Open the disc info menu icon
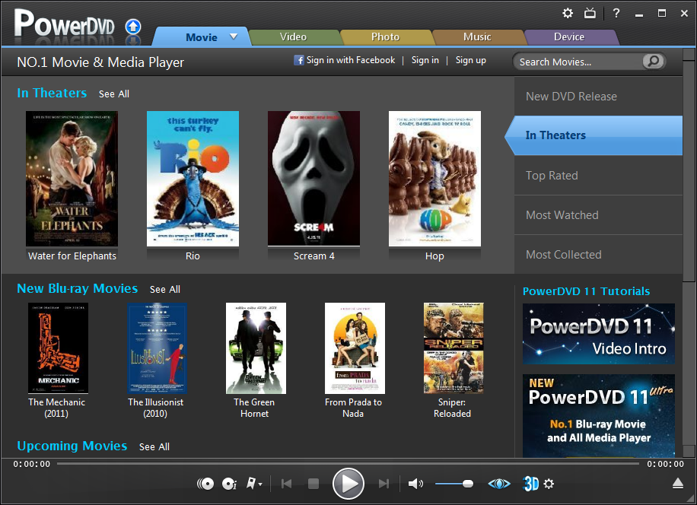Image resolution: width=697 pixels, height=505 pixels. pyautogui.click(x=229, y=484)
